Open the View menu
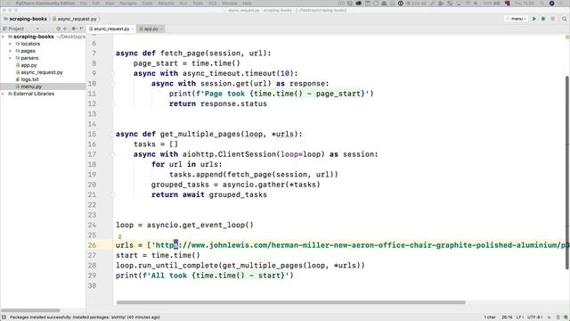This screenshot has width=570, height=321. pos(110,4)
